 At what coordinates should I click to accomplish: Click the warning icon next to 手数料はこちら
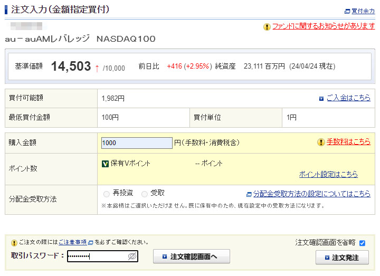tap(320, 142)
